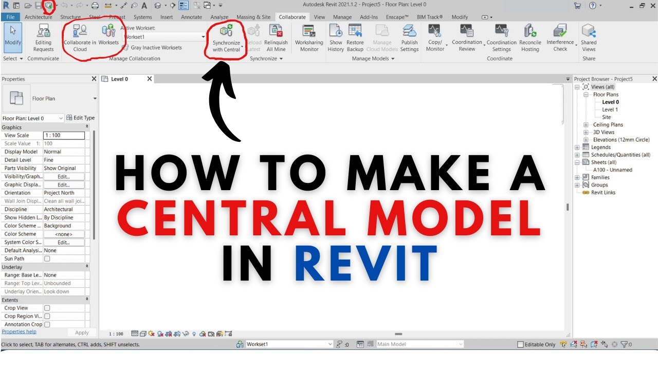Click the Text tool icon in quick access toolbar
This screenshot has width=658, height=370.
tap(144, 6)
